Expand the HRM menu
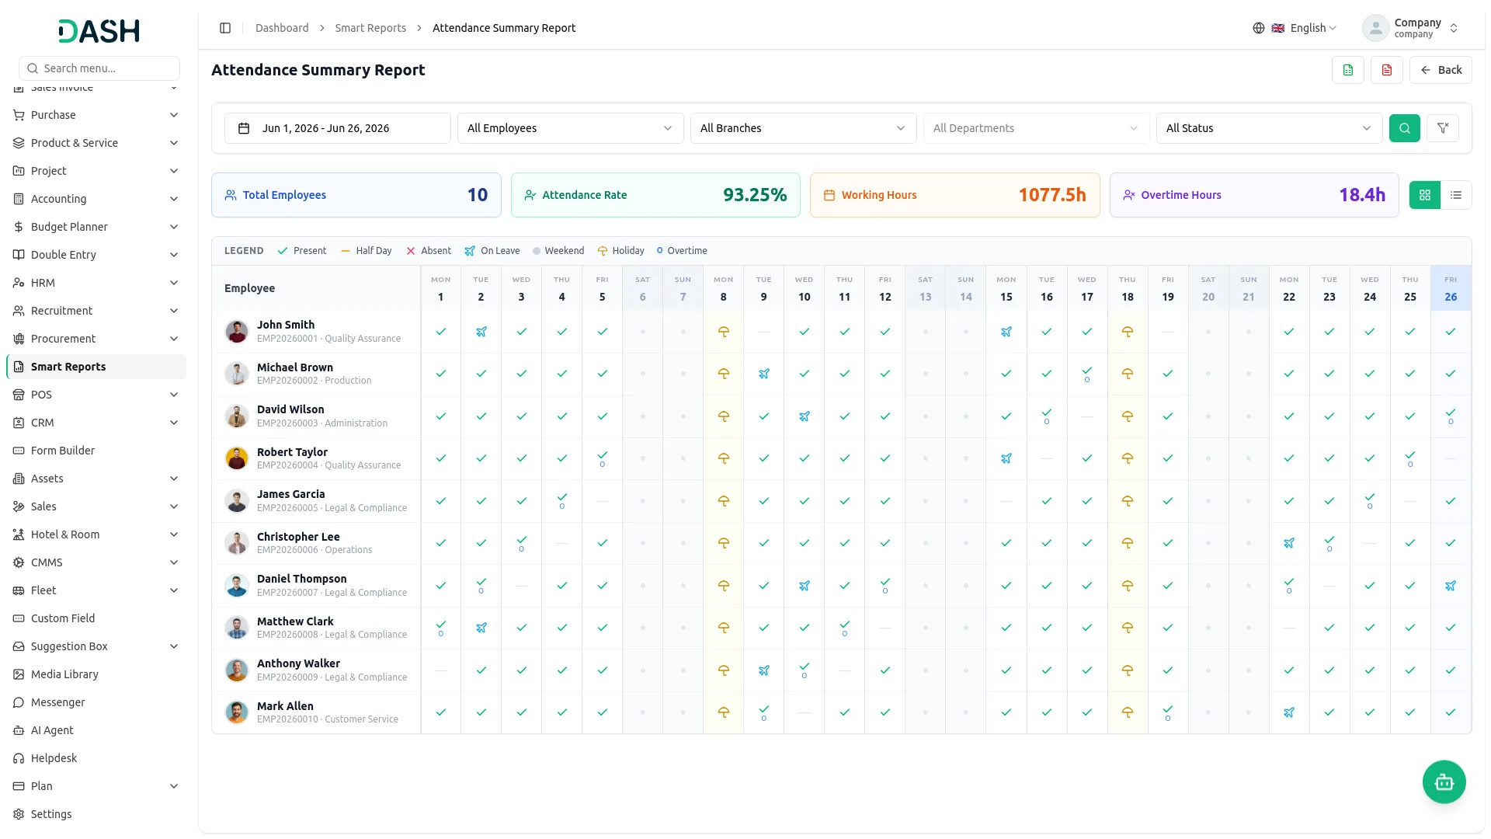This screenshot has height=839, width=1491. (96, 283)
